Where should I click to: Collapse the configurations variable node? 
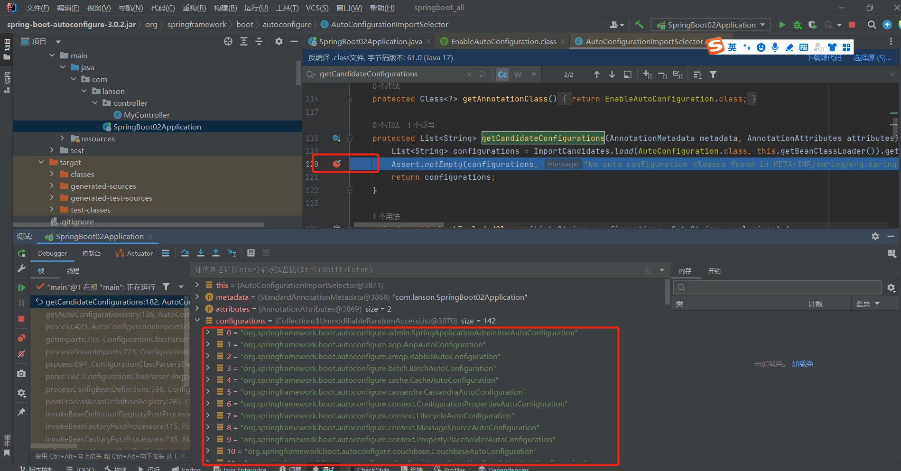pyautogui.click(x=197, y=321)
